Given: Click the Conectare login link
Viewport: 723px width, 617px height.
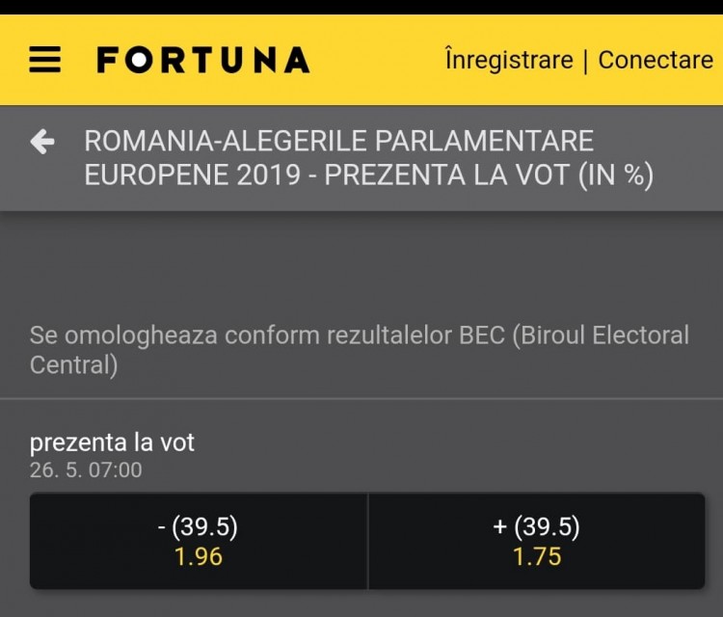Looking at the screenshot, I should [656, 60].
